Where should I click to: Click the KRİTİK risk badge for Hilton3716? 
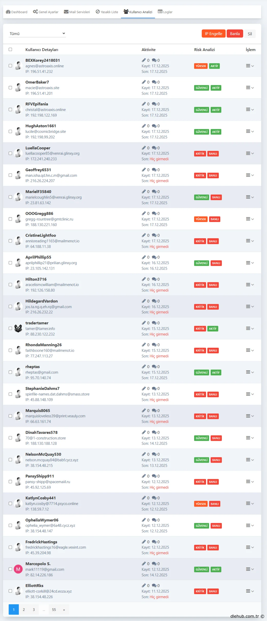coord(200,285)
